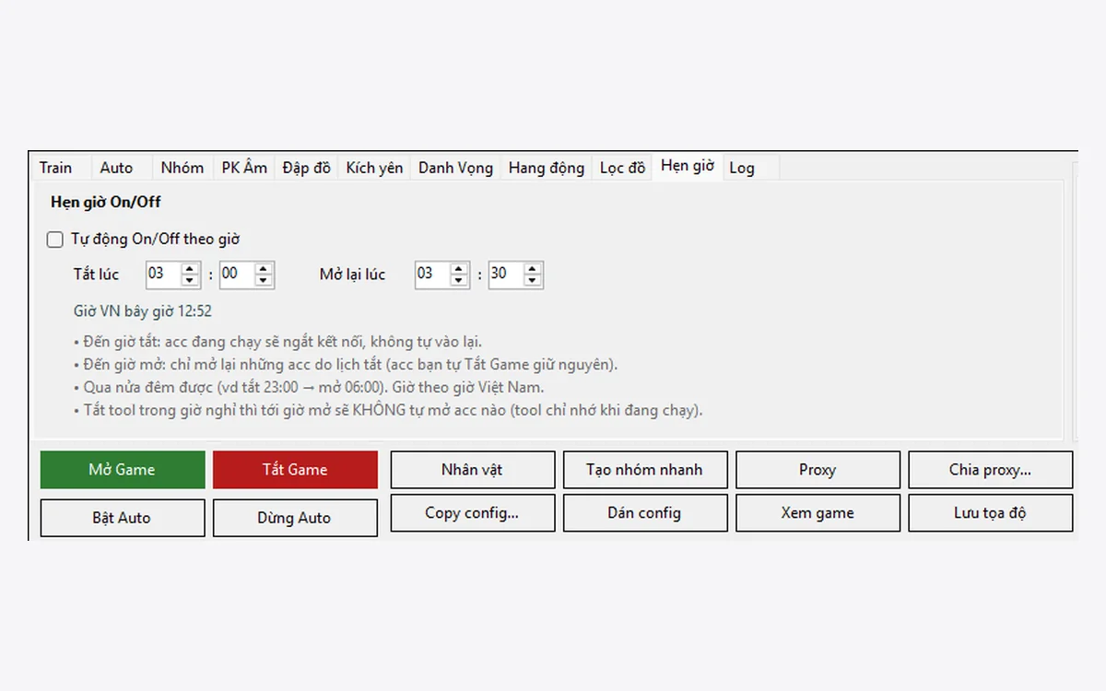
Task: Click the Xem game button
Action: 818,513
